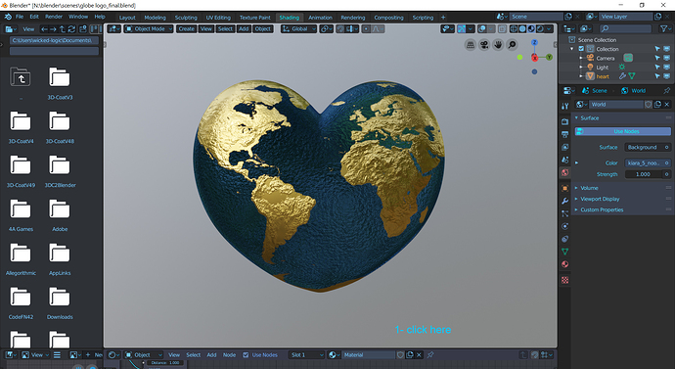Open the Object properties tab
675x369 pixels.
tap(565, 188)
